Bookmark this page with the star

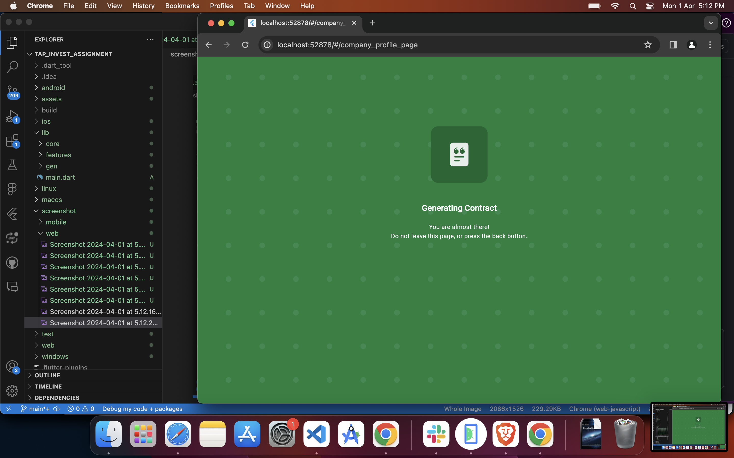click(648, 45)
